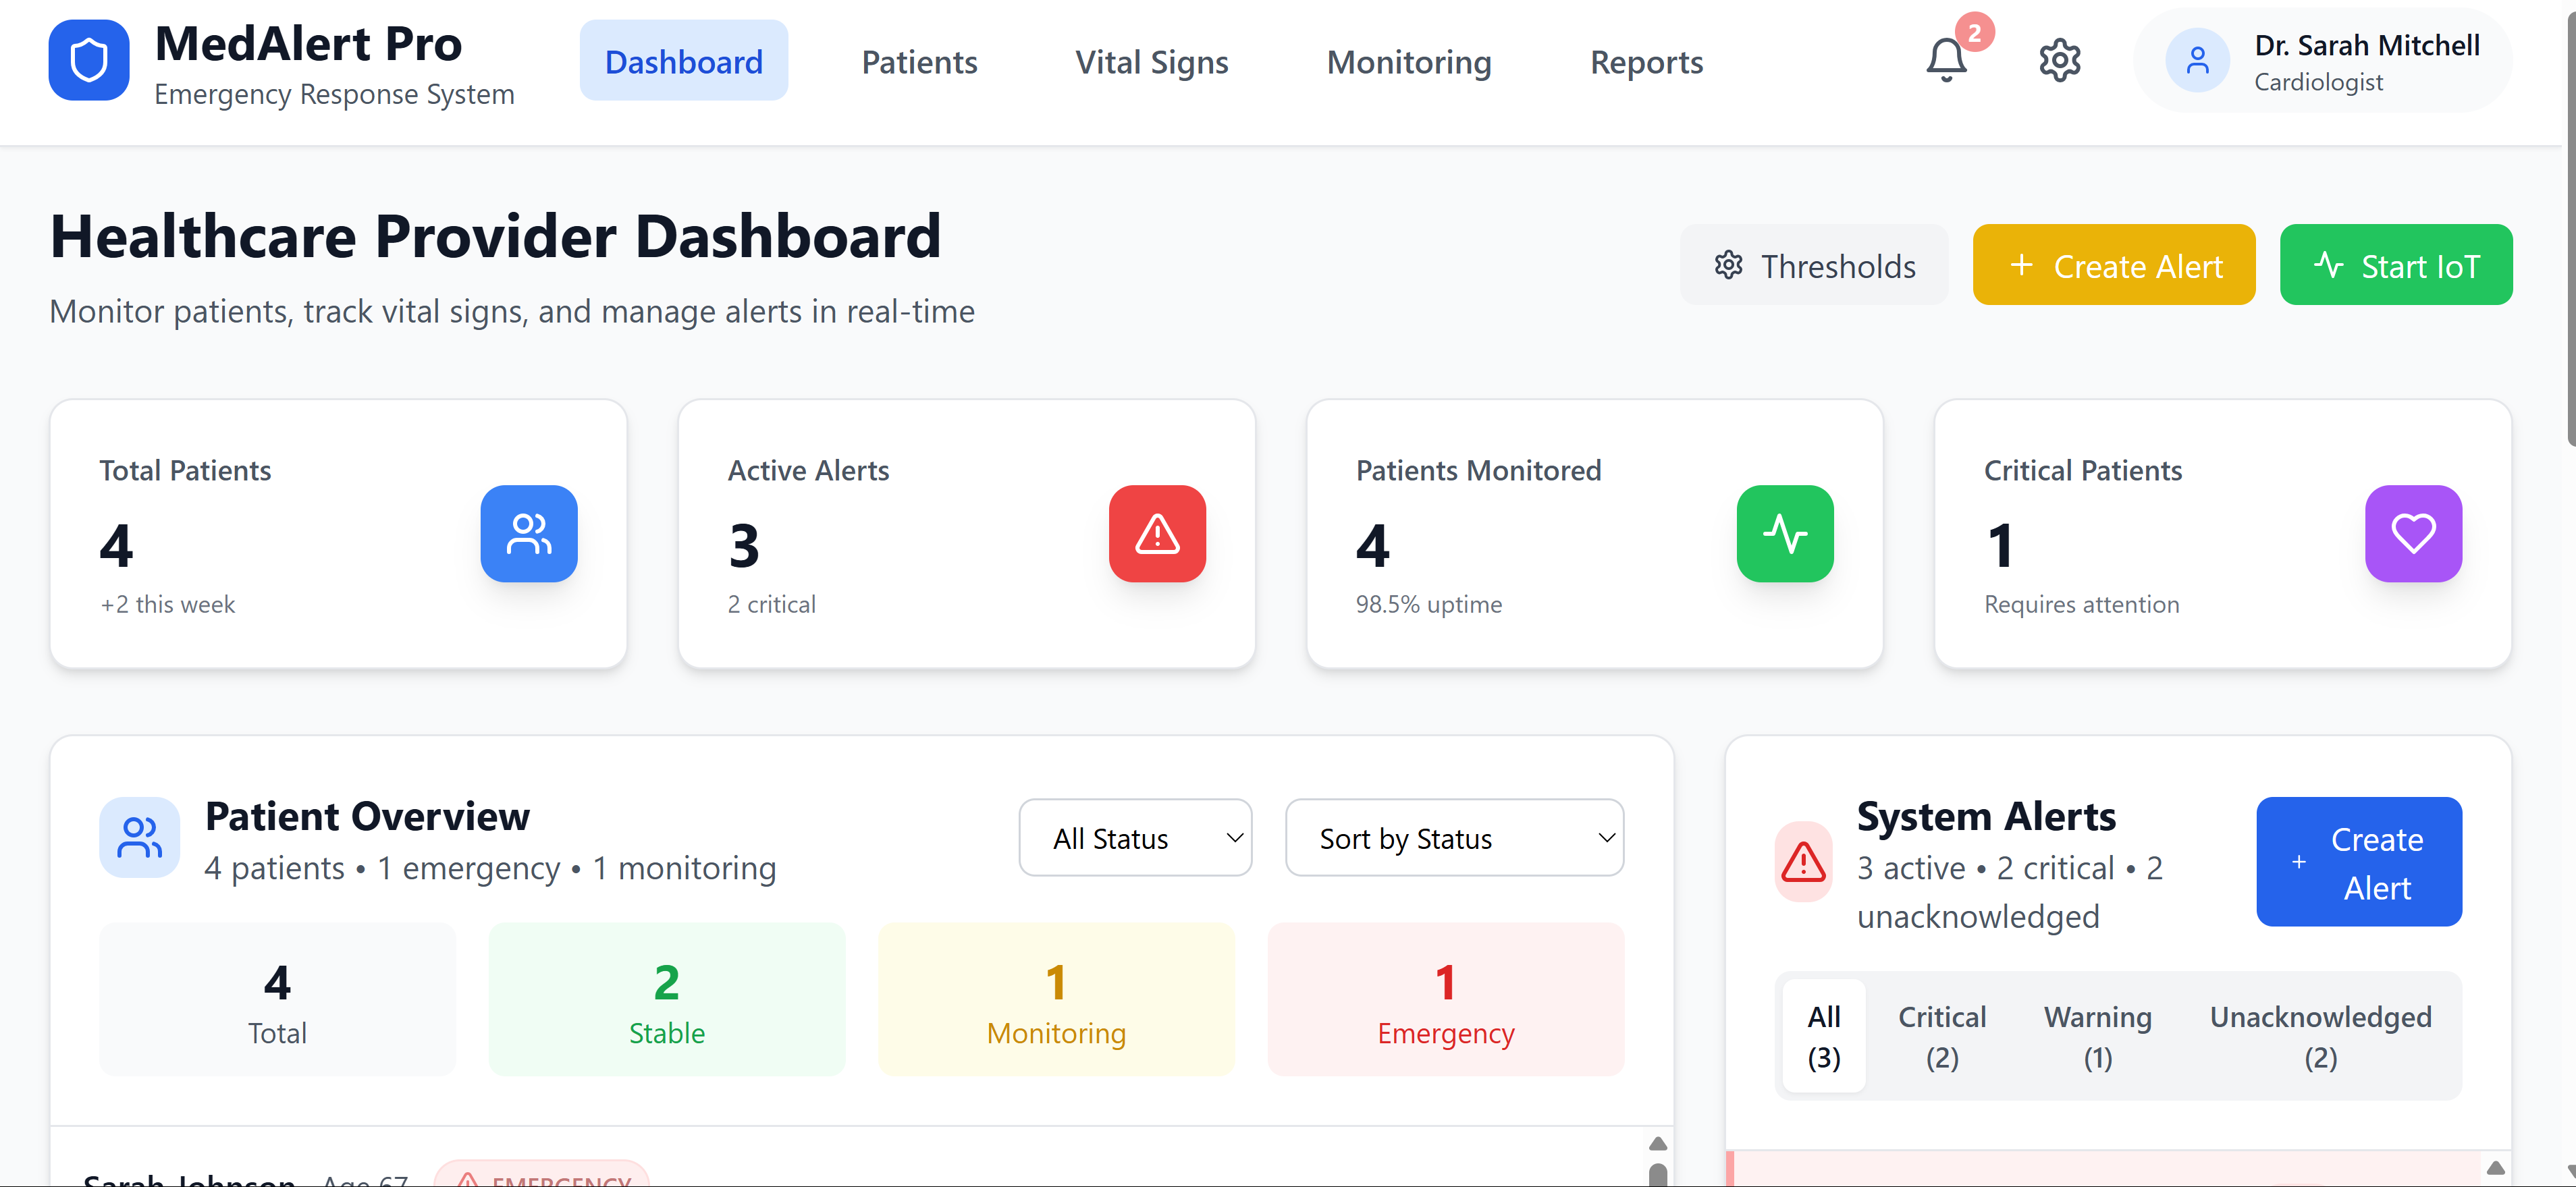Open notifications bell icon
The image size is (2576, 1187).
(x=1946, y=60)
